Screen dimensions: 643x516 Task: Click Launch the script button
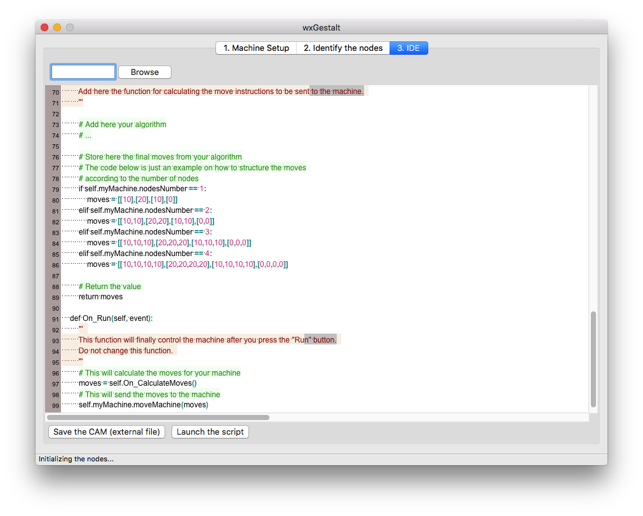point(210,432)
